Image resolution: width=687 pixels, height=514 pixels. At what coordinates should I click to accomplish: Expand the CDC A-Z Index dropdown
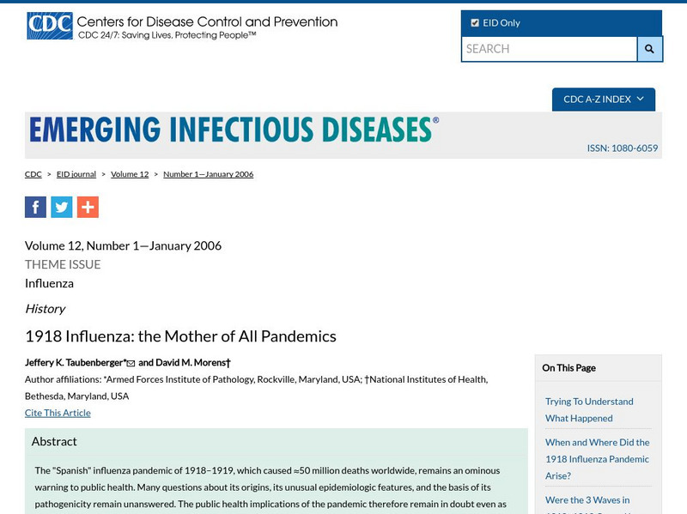coord(603,100)
